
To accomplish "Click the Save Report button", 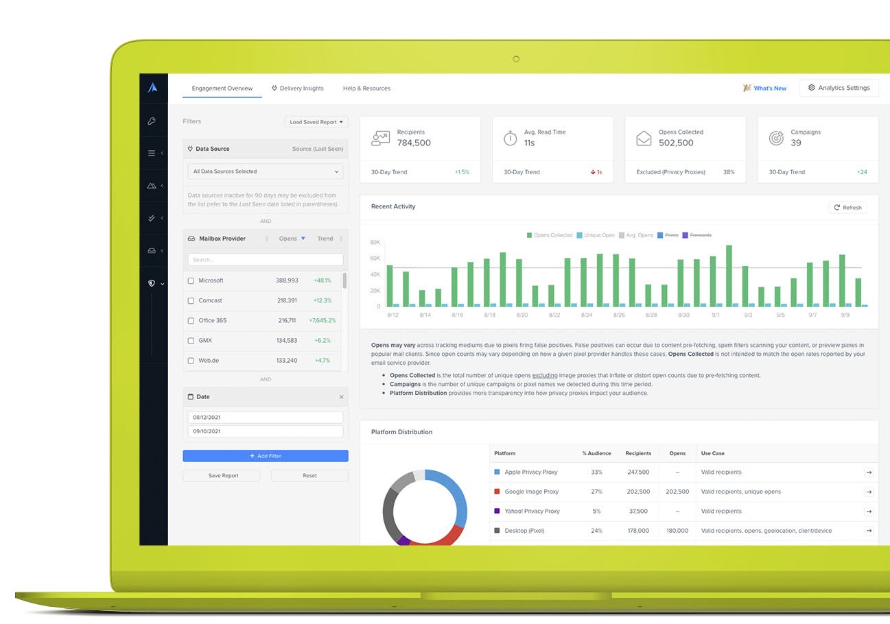I will 222,475.
